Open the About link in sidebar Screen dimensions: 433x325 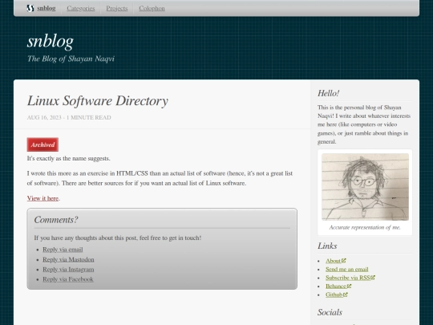(333, 261)
